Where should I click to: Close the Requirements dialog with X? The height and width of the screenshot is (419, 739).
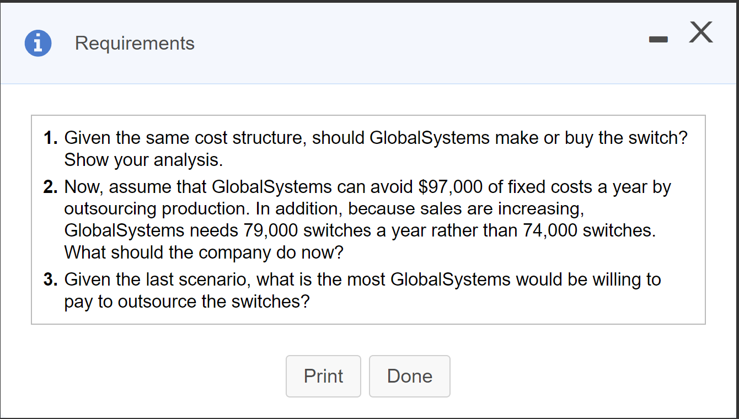700,33
